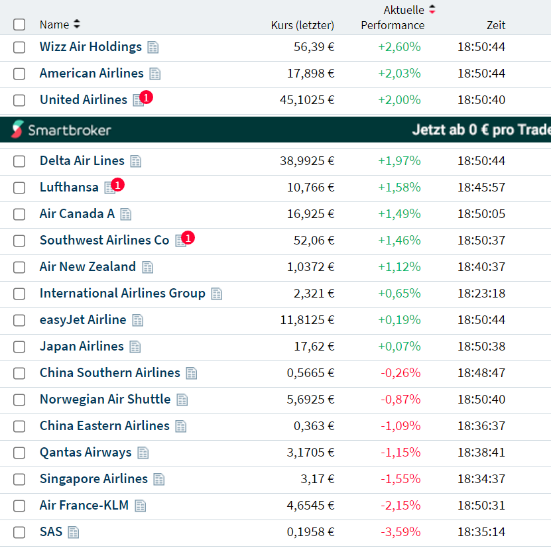
Task: Check the box for Lufthansa
Action: 19,188
